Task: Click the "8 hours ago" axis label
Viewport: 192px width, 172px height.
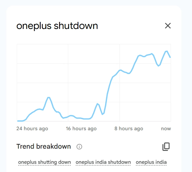Action: click(129, 129)
